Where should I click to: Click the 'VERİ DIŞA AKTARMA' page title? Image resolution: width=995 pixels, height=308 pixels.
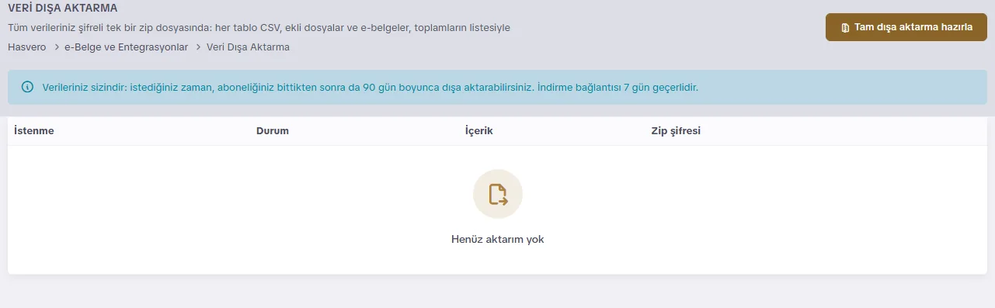(x=63, y=9)
